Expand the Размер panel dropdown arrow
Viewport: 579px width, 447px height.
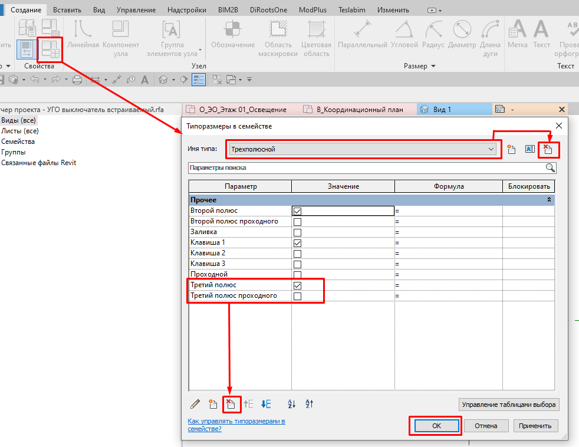pos(433,66)
